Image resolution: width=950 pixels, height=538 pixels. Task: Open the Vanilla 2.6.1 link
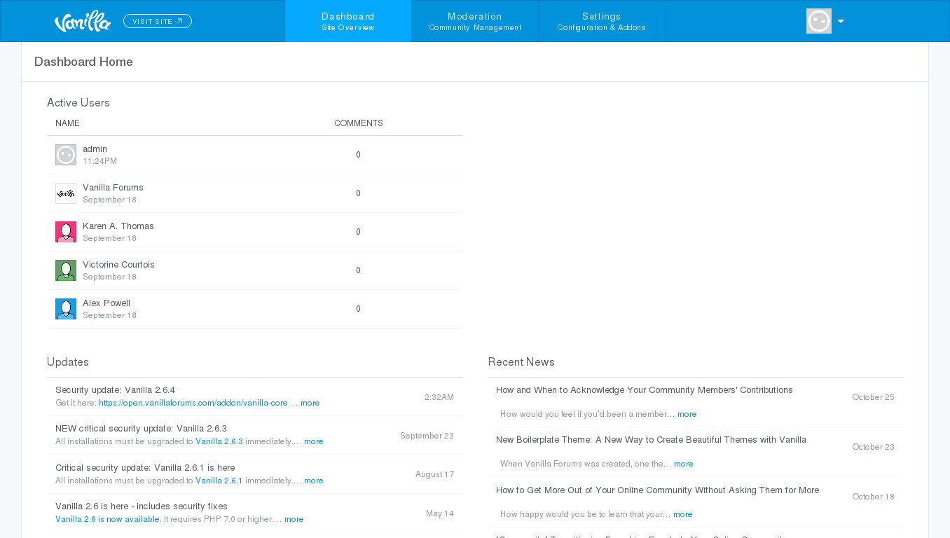(219, 481)
